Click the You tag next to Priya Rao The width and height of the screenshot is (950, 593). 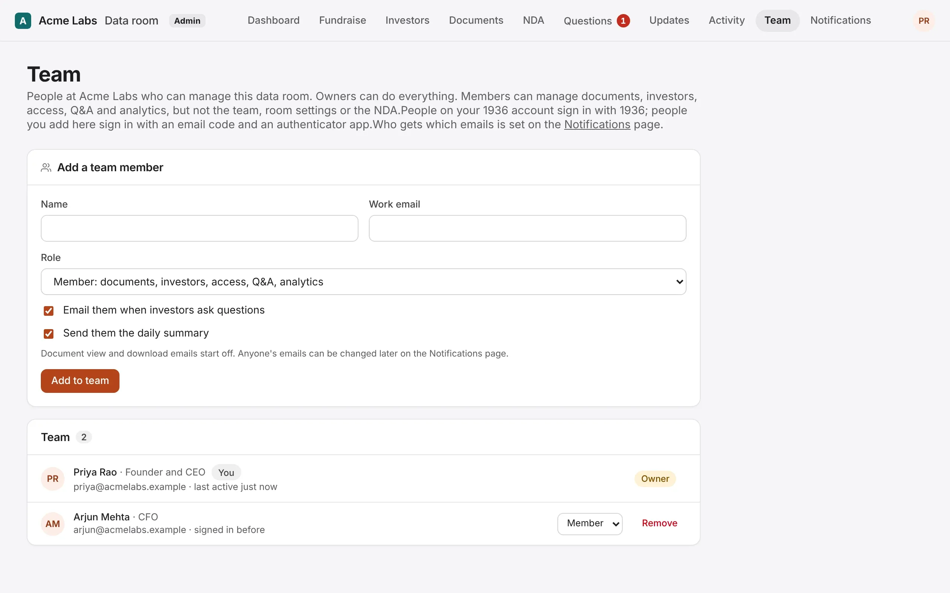click(226, 473)
